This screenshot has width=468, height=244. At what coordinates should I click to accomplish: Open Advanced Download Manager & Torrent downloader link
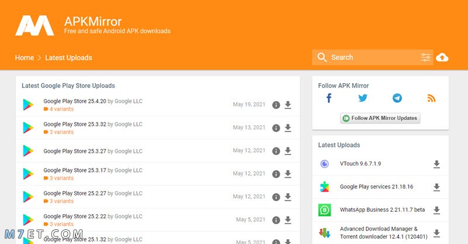point(384,233)
